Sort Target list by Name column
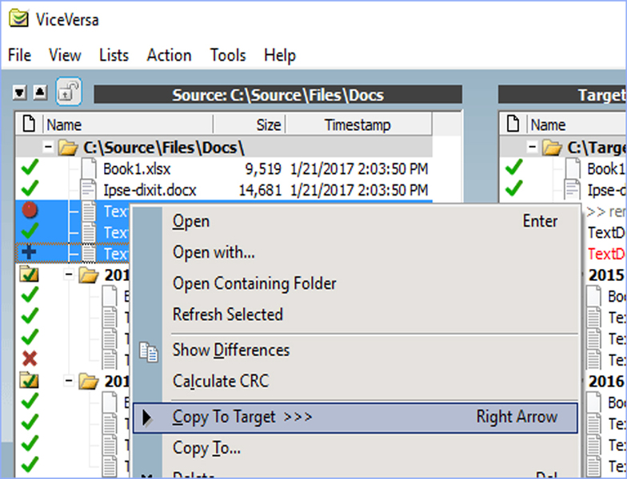Viewport: 627px width, 479px height. coord(577,125)
